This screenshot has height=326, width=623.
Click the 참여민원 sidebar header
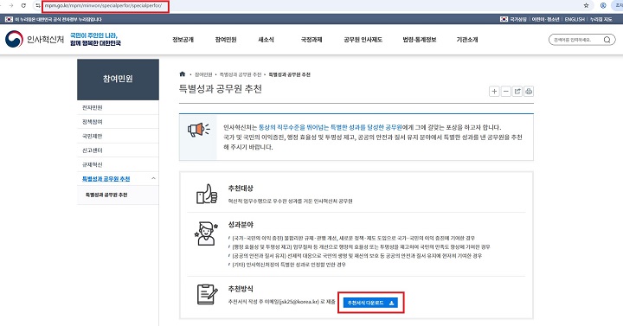click(x=118, y=80)
